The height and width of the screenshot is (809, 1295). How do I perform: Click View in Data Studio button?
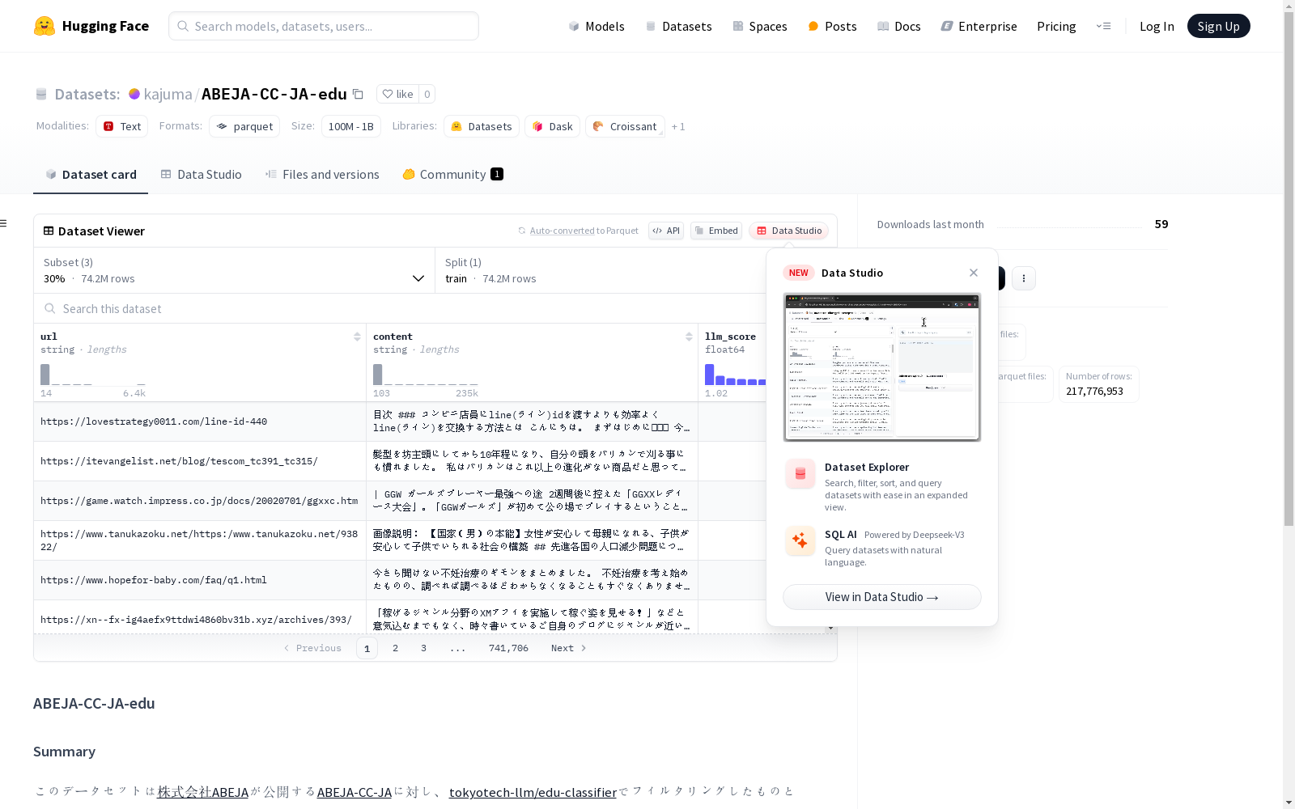pos(881,597)
